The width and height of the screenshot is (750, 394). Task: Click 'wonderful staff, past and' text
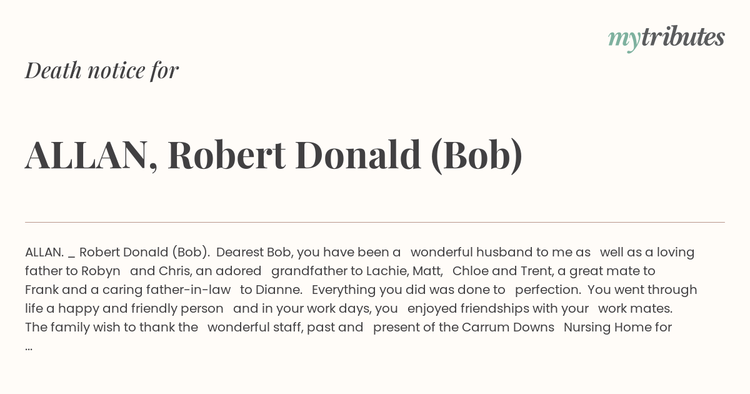tap(286, 328)
